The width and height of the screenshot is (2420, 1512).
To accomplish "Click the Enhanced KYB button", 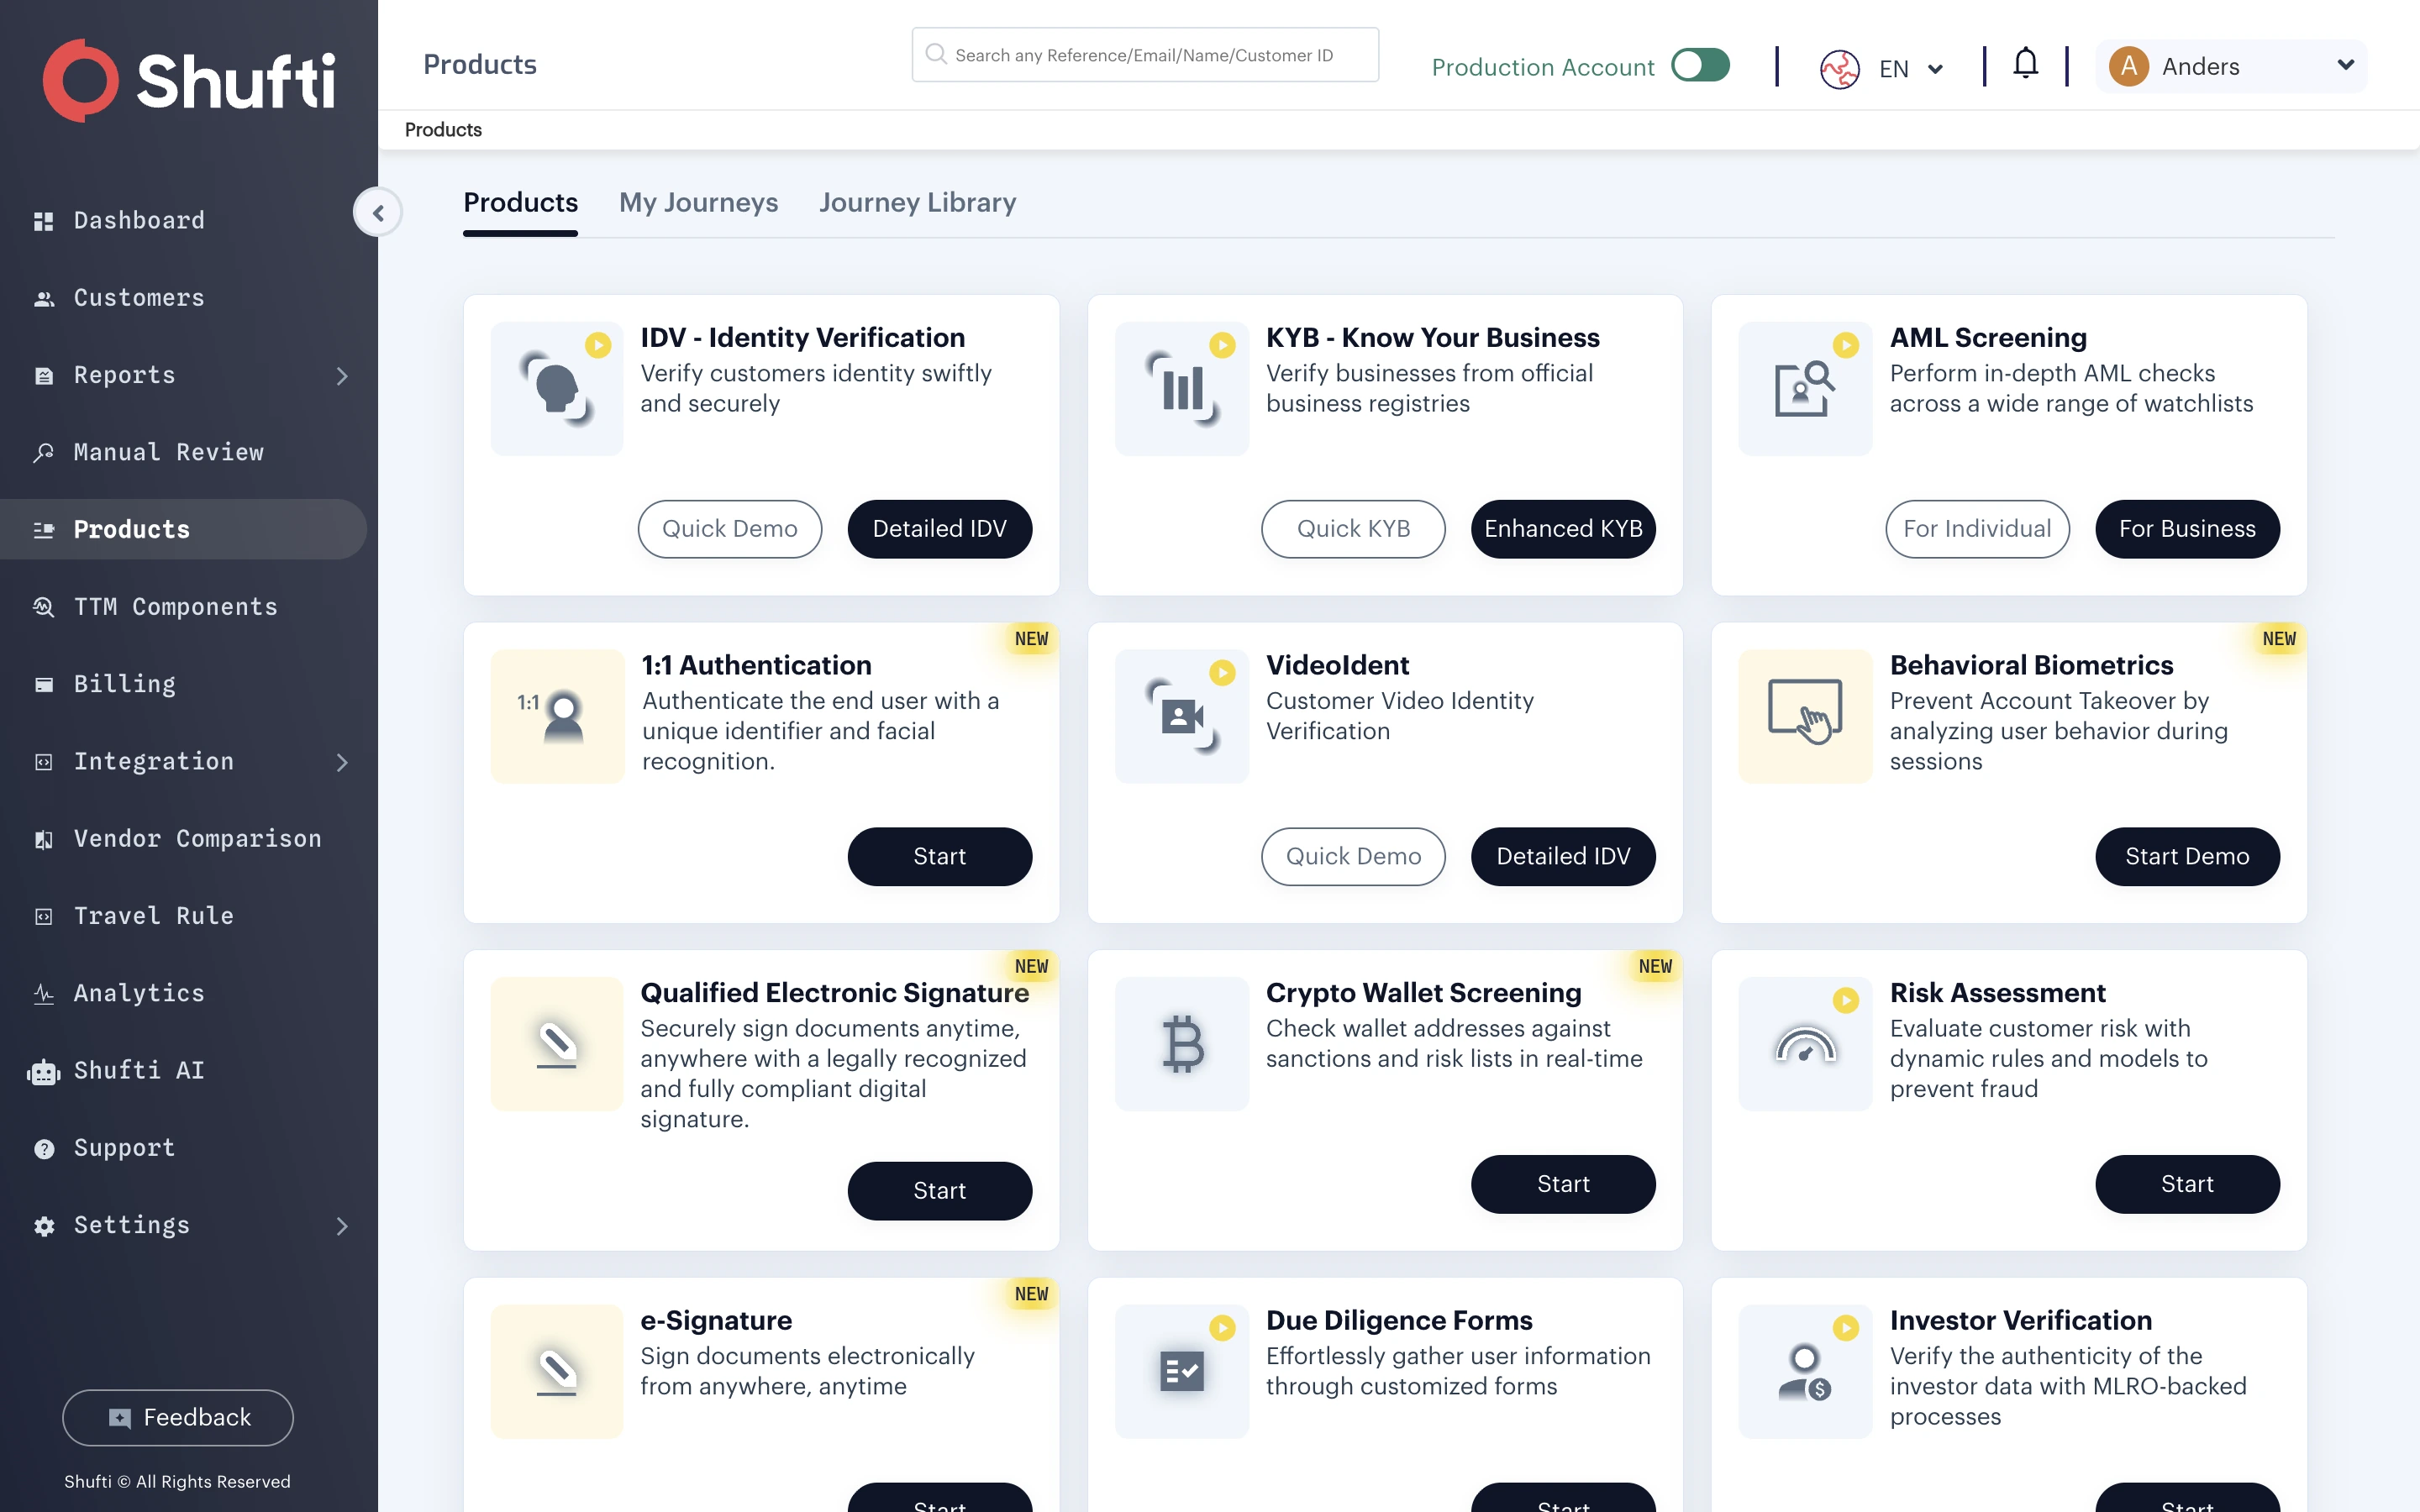I will pos(1563,529).
